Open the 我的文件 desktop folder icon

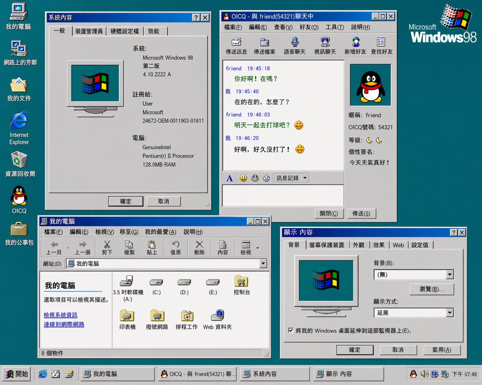pos(19,89)
